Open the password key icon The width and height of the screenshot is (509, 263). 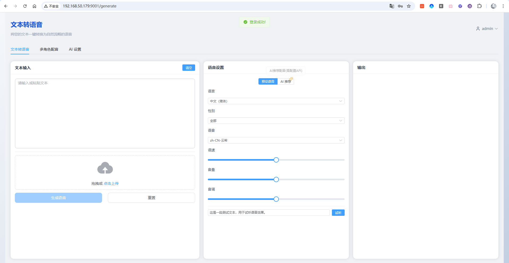pyautogui.click(x=400, y=6)
